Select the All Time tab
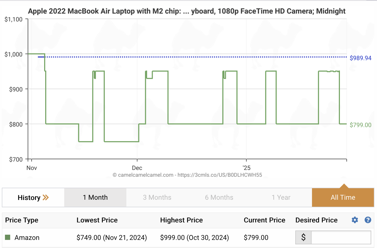This screenshot has height=248, width=377. [343, 197]
